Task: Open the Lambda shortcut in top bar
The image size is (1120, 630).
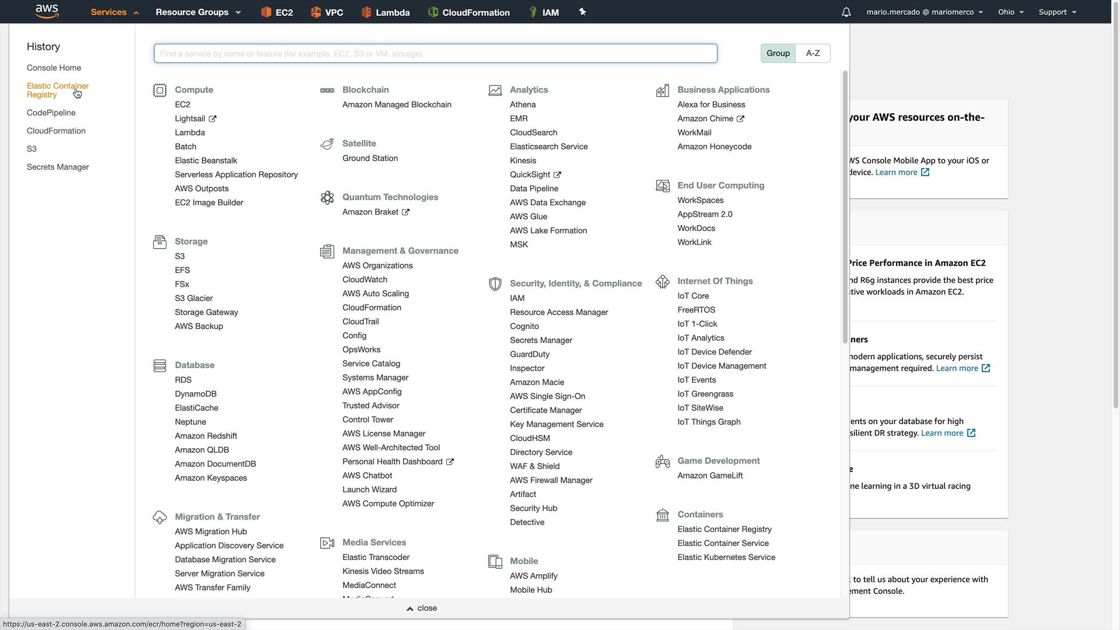Action: 386,12
